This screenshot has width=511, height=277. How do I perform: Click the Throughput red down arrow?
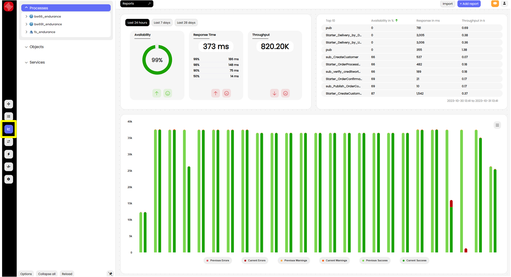click(x=274, y=93)
